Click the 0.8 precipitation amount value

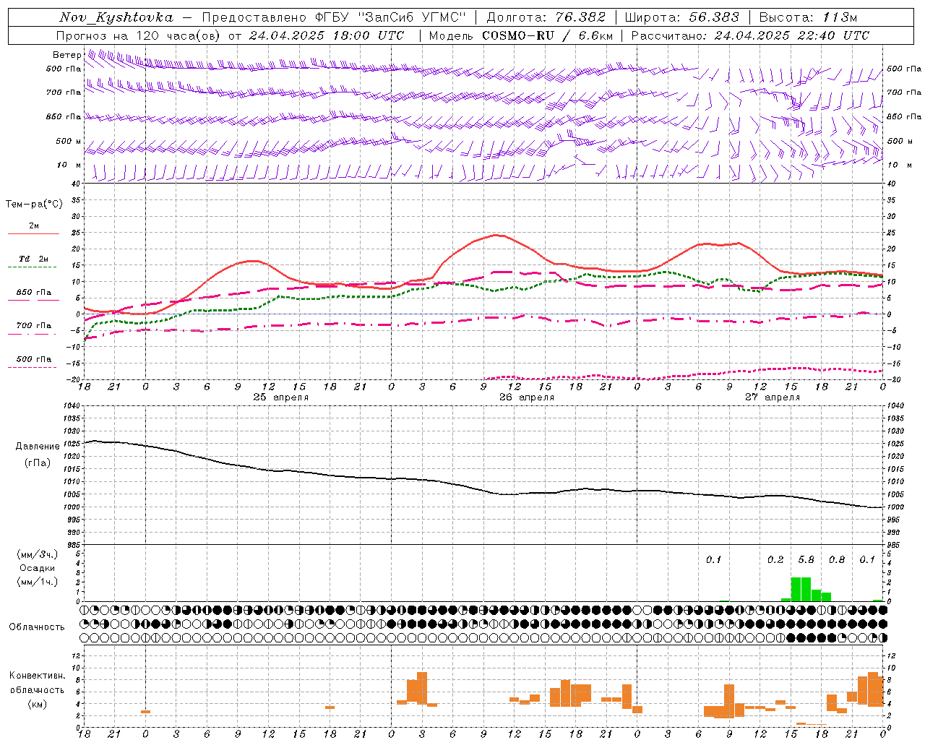[837, 560]
